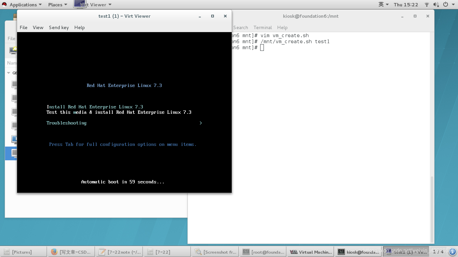Click the terminal vertical scrollbar
Image resolution: width=458 pixels, height=257 pixels.
(432, 209)
